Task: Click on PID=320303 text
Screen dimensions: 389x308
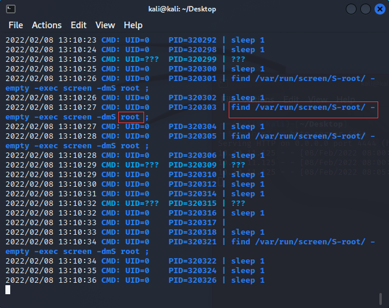Action: pyautogui.click(x=192, y=107)
